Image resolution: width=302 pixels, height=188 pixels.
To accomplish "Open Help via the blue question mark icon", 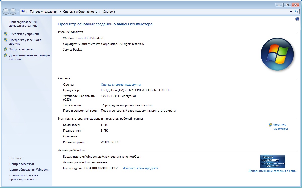I will [297, 19].
